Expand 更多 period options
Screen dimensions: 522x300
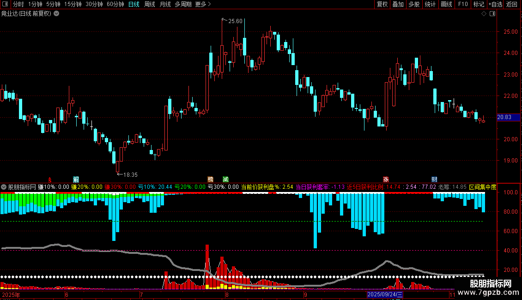point(203,4)
